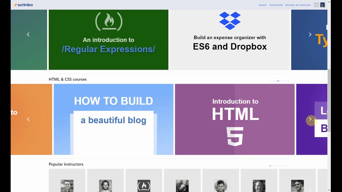Image resolution: width=342 pixels, height=192 pixels.
Task: Click the Popular instructors page indicator
Action: point(279,166)
